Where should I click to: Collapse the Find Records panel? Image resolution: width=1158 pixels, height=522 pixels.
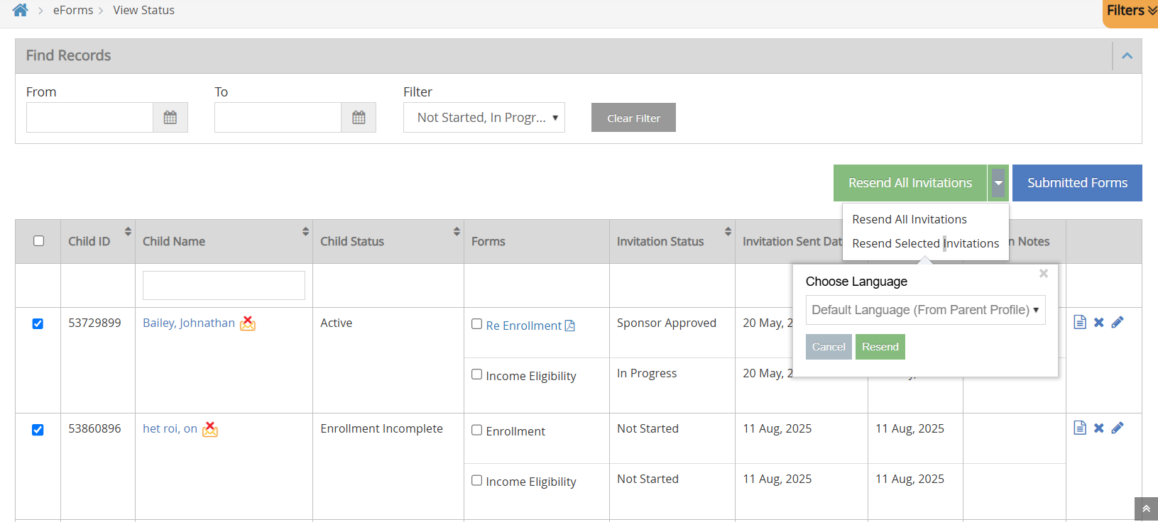coord(1127,56)
